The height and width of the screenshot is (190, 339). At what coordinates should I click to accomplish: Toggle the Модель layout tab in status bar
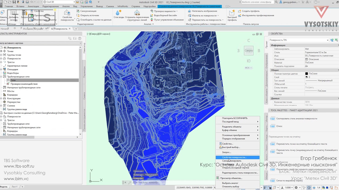tap(4, 187)
